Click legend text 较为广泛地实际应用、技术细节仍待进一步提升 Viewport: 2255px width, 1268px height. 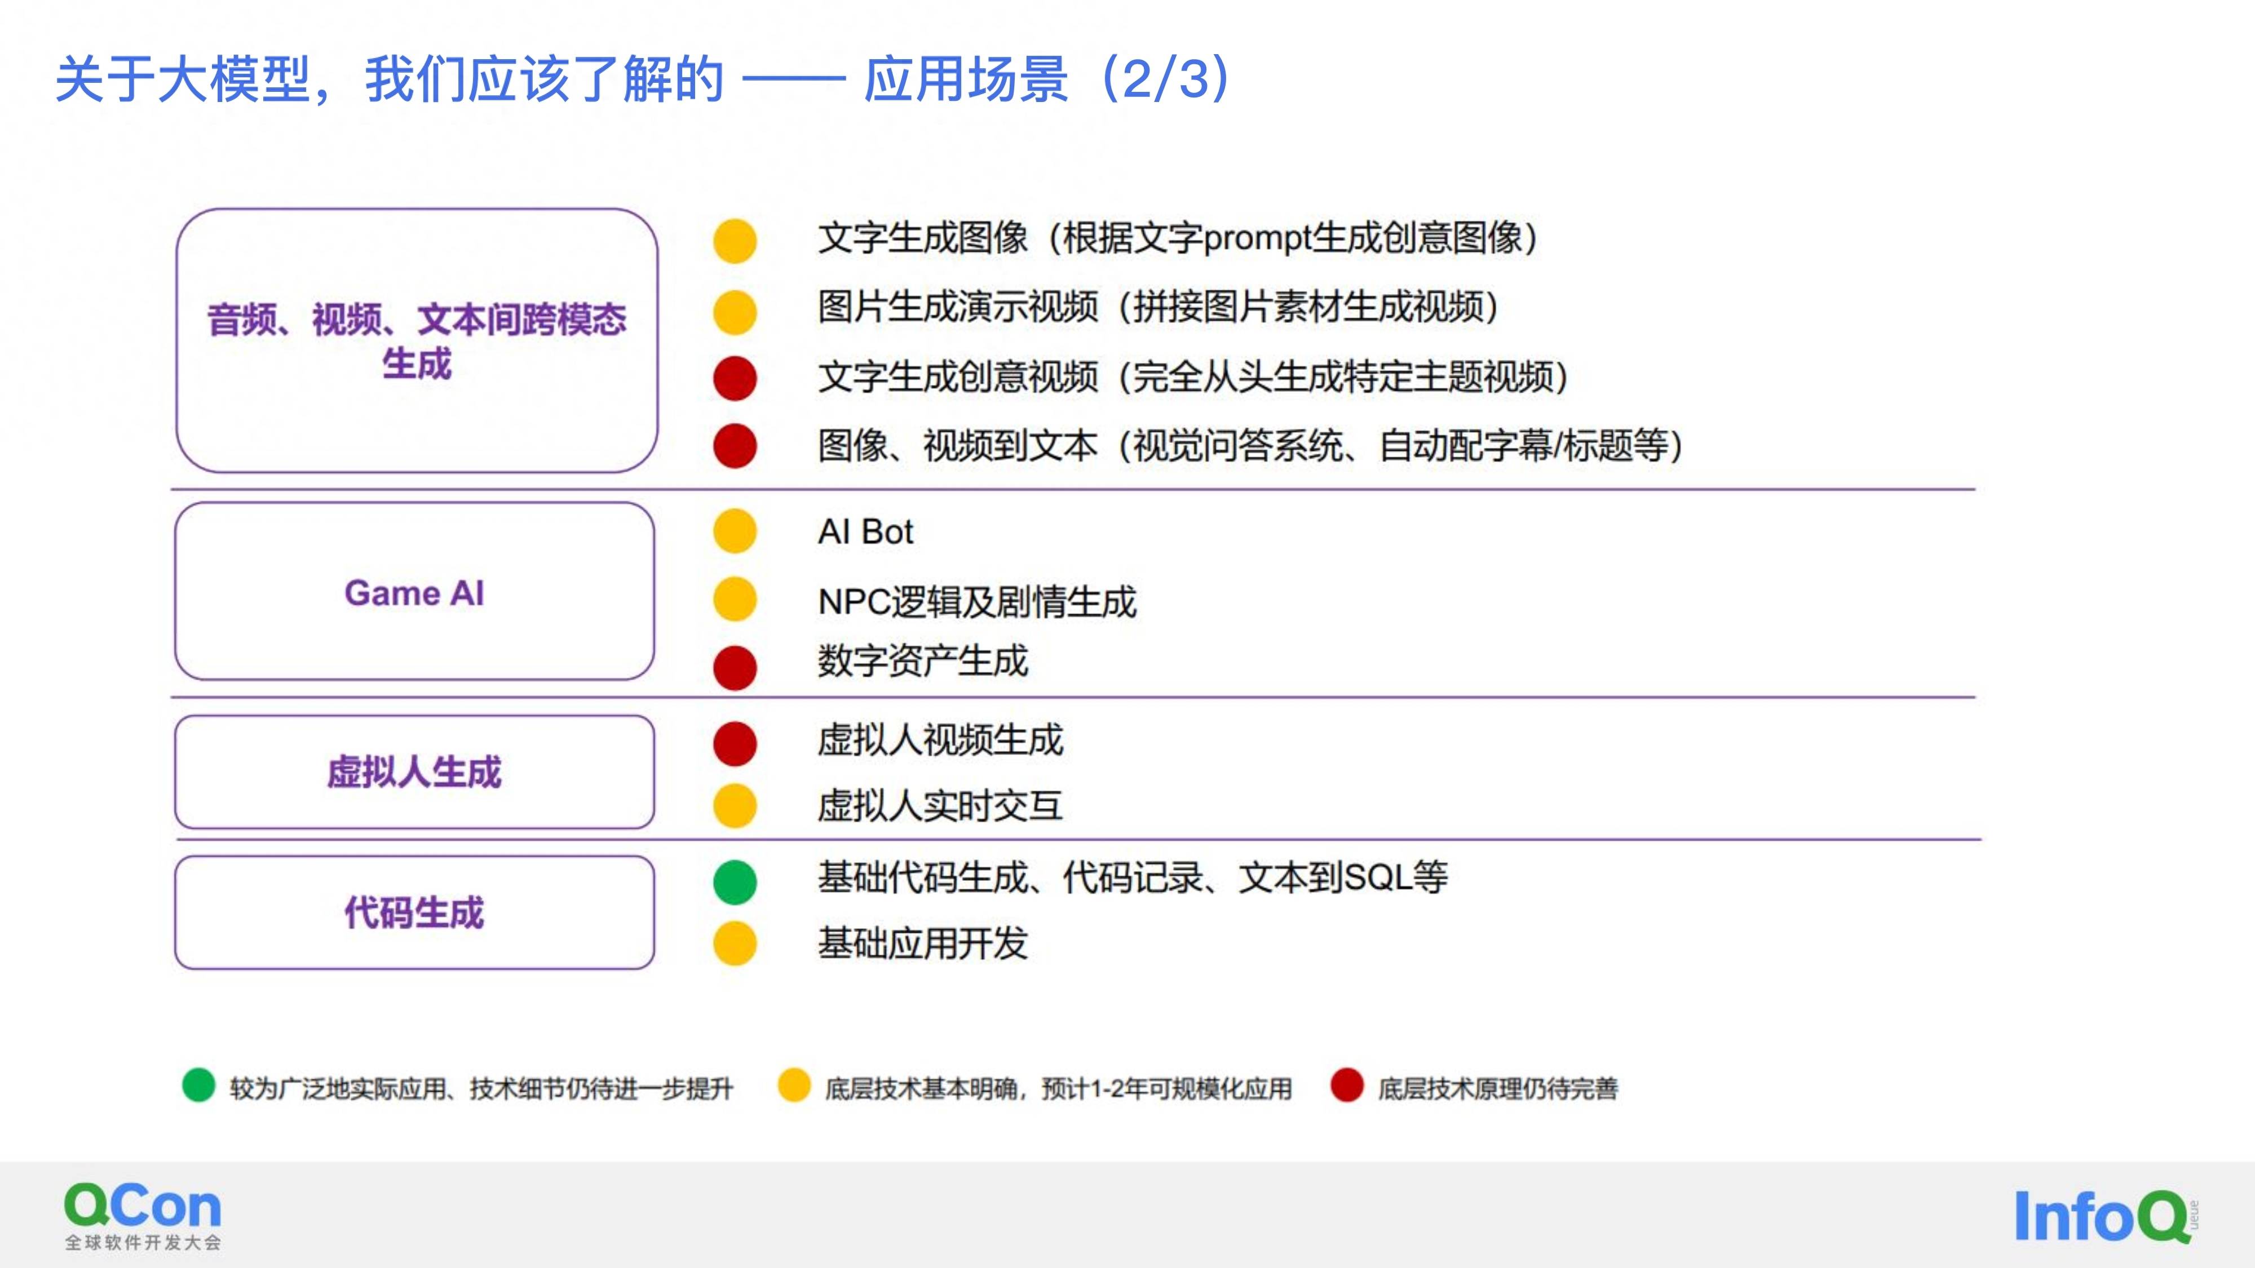481,1089
